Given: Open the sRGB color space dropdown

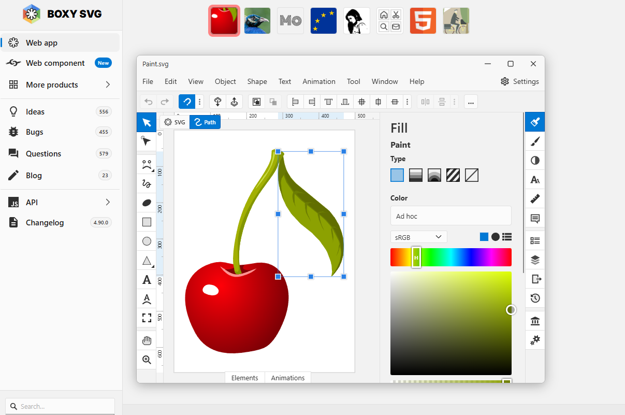Looking at the screenshot, I should tap(418, 237).
